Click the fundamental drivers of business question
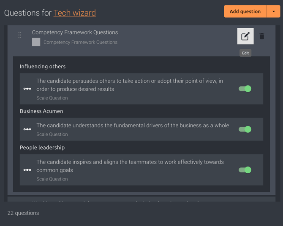283x226 pixels. coord(133,125)
